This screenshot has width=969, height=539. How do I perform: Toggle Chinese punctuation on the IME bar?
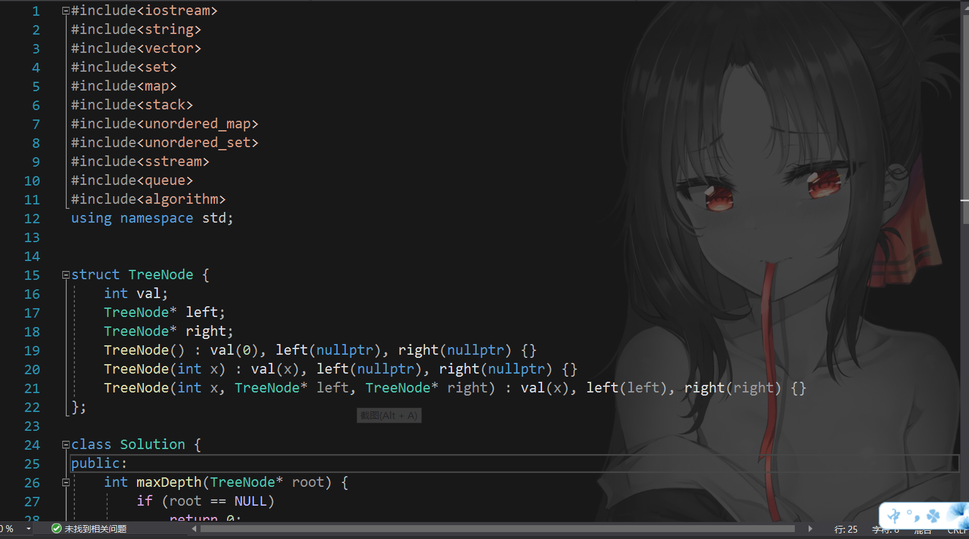pos(913,517)
